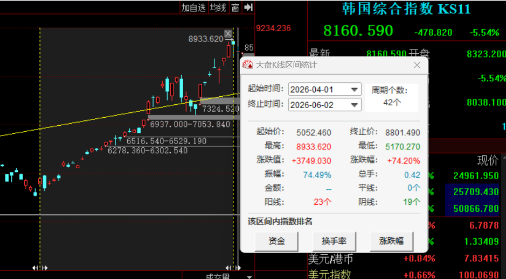Click the index price 8160.590

pyautogui.click(x=358, y=31)
